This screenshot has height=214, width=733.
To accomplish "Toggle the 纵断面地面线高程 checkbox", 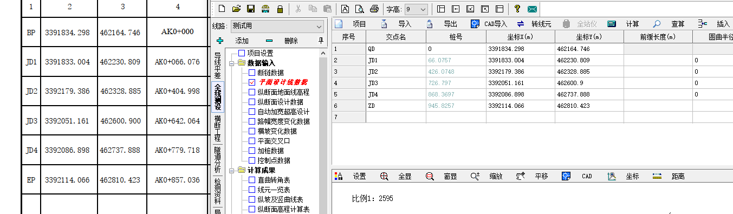I will pyautogui.click(x=252, y=92).
